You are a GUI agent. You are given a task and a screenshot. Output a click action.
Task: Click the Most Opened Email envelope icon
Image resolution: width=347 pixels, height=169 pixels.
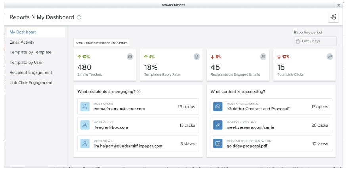[218, 106]
